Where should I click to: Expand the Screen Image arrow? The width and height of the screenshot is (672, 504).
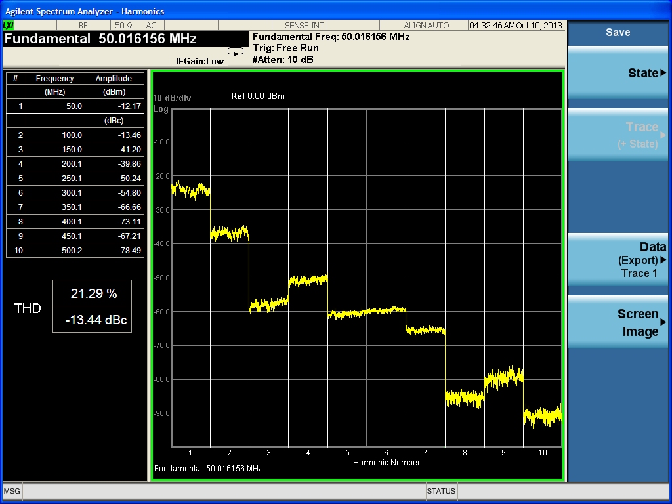[663, 322]
